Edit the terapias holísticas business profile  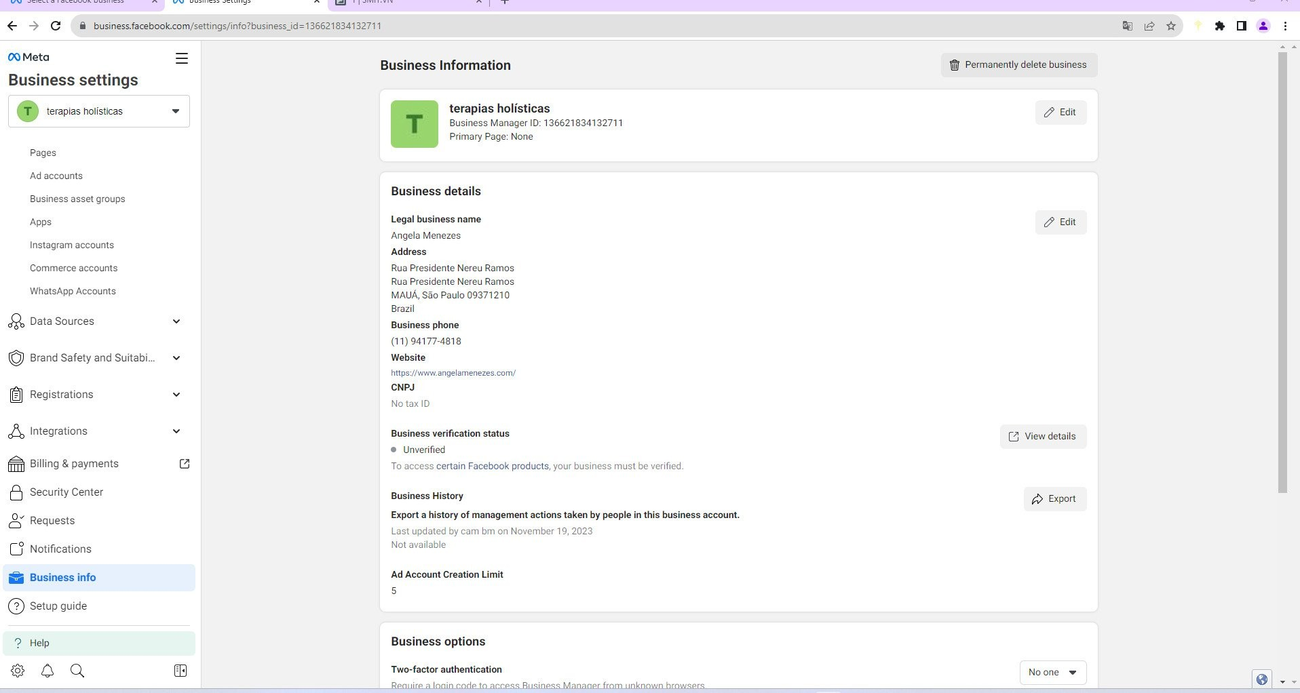(x=1060, y=113)
